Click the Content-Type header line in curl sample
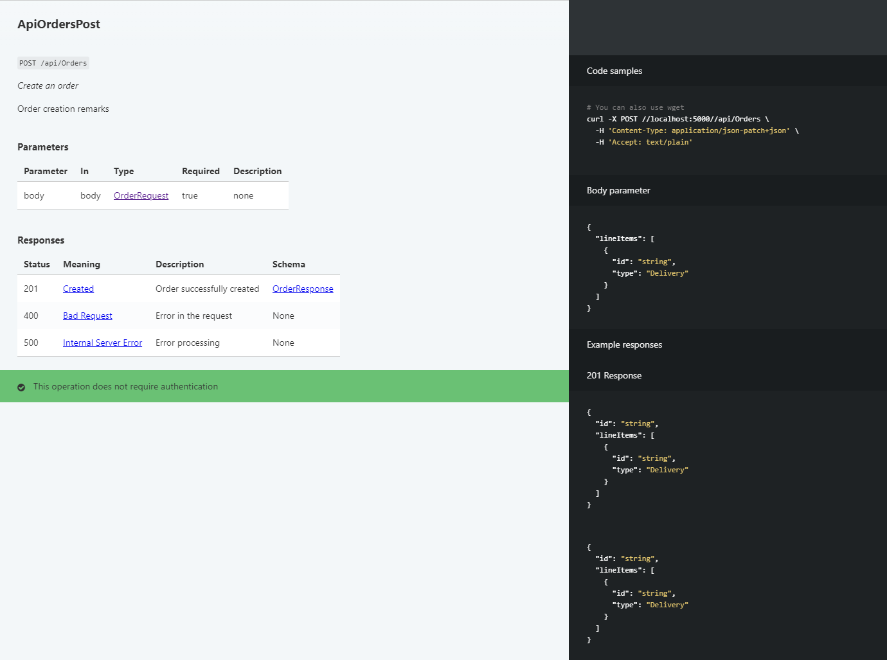Viewport: 887px width, 660px height. (699, 130)
